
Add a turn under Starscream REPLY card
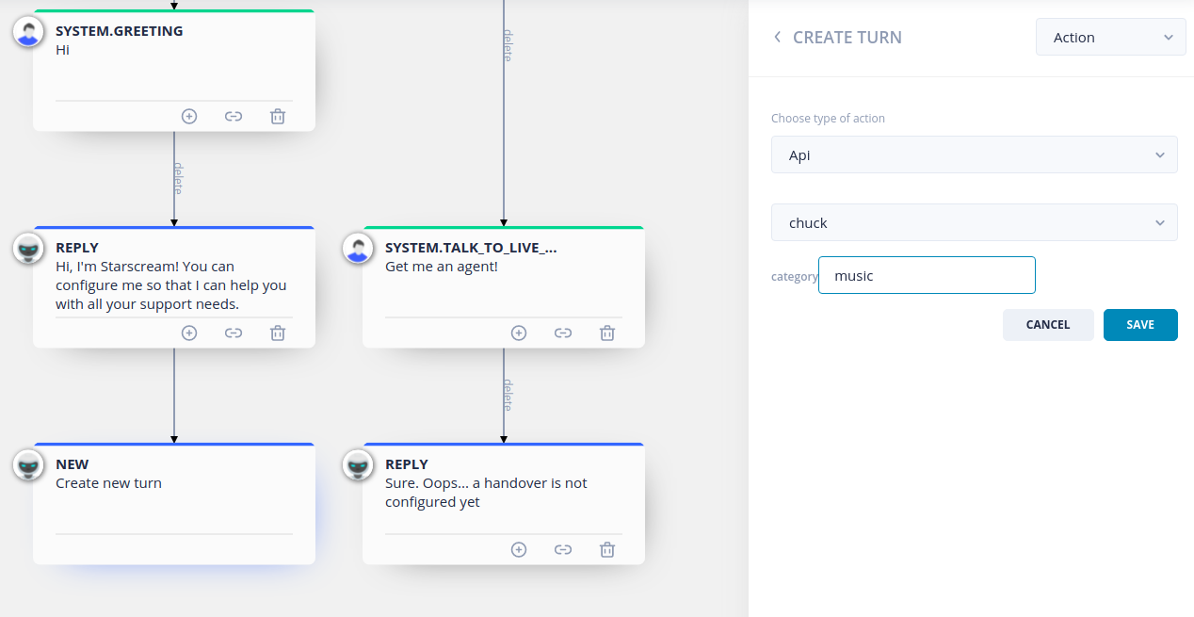tap(189, 333)
